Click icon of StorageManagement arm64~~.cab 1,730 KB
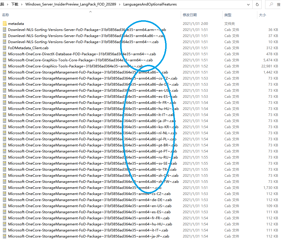 pyautogui.click(x=5, y=188)
